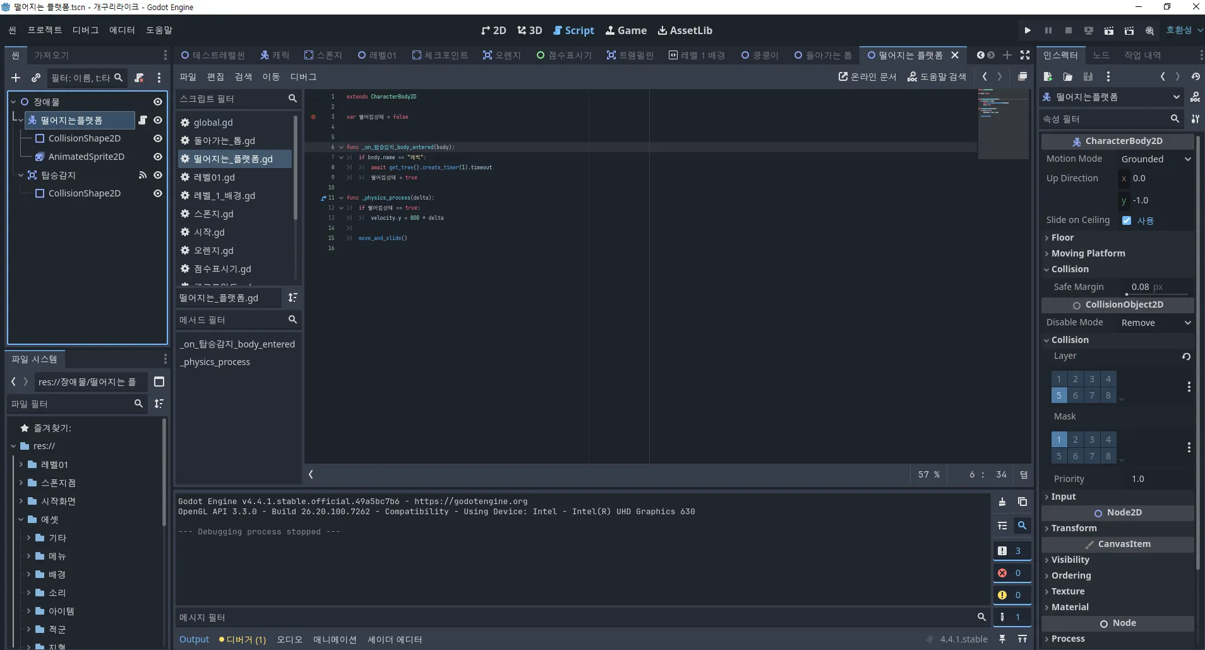Open the documentation icon beside the 떨어지는플랫폼 name
Viewport: 1205px width, 650px height.
[x=1195, y=97]
